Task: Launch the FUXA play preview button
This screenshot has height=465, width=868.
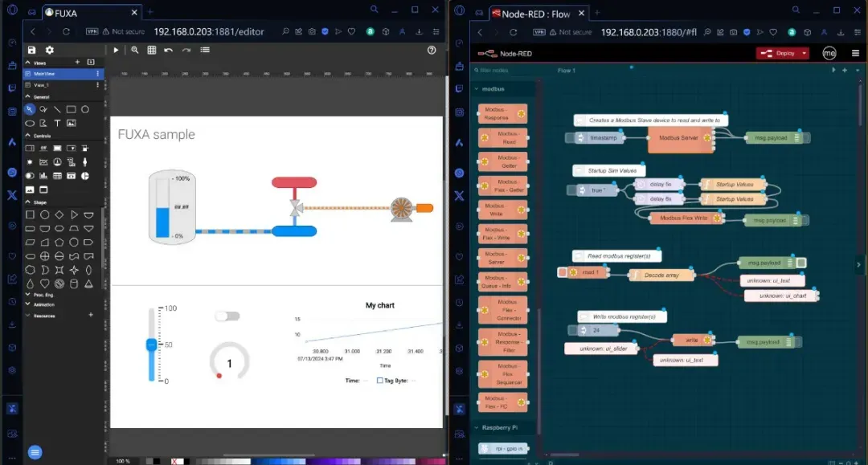Action: 116,50
